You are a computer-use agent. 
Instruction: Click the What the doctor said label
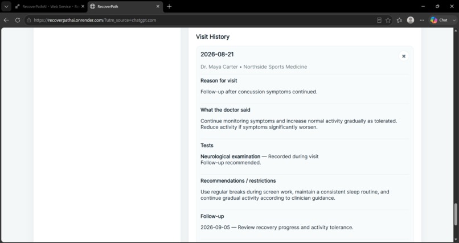pos(226,110)
